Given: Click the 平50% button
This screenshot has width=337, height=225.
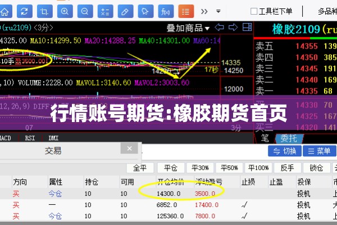Looking at the screenshot, I should point(229,168).
